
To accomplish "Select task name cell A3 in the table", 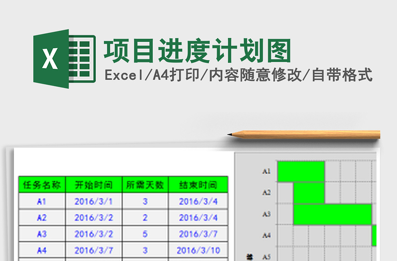I will pos(42,234).
